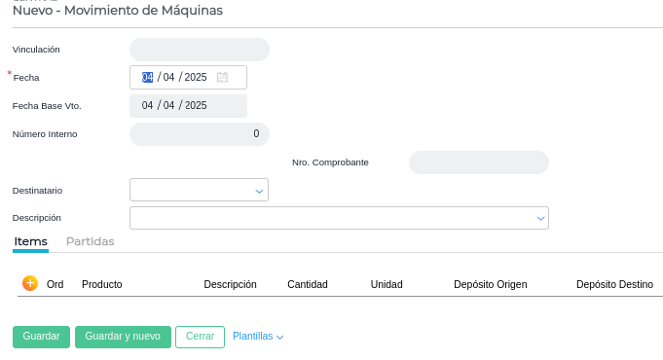Viewport: 663px width, 360px height.
Task: Click the Vinculación field
Action: 200,50
